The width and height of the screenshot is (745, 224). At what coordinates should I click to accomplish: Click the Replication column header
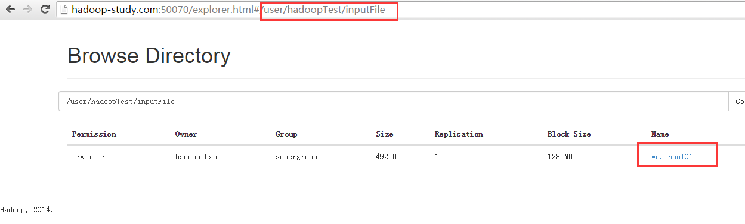[x=459, y=134]
